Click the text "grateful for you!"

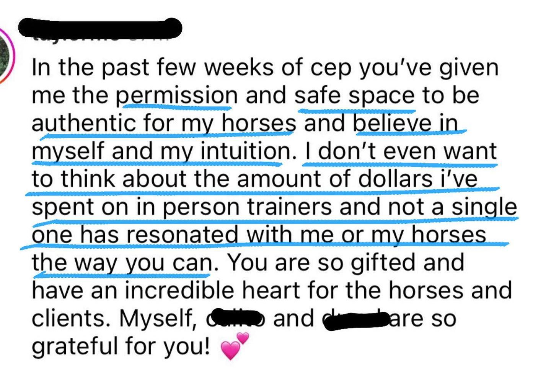pyautogui.click(x=121, y=347)
